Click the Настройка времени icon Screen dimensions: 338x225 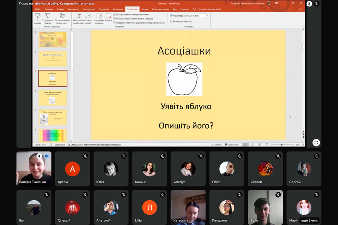(x=99, y=16)
